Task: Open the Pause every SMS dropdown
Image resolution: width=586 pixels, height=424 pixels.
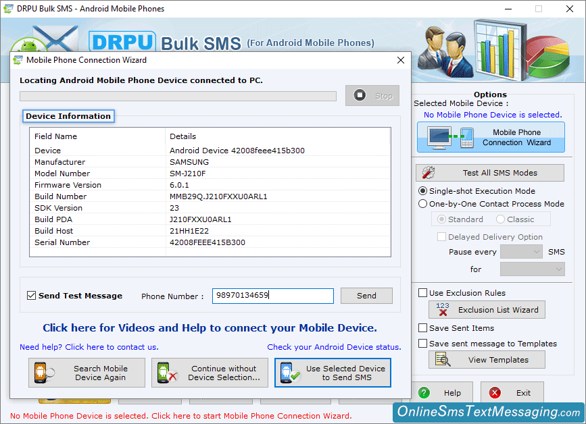Action: (x=521, y=252)
